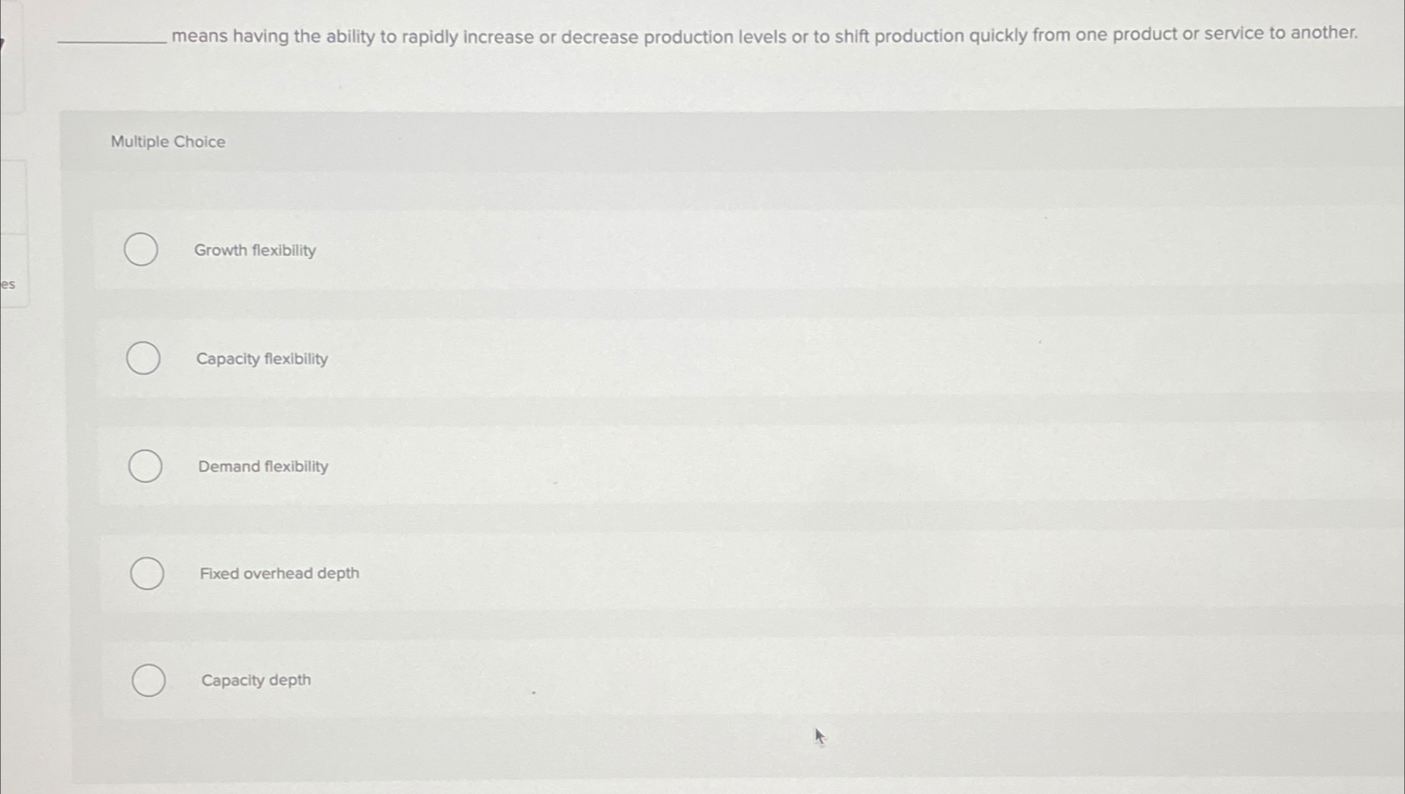Select the Demand flexibility radio button
Viewport: 1405px width, 794px height.
(x=144, y=466)
